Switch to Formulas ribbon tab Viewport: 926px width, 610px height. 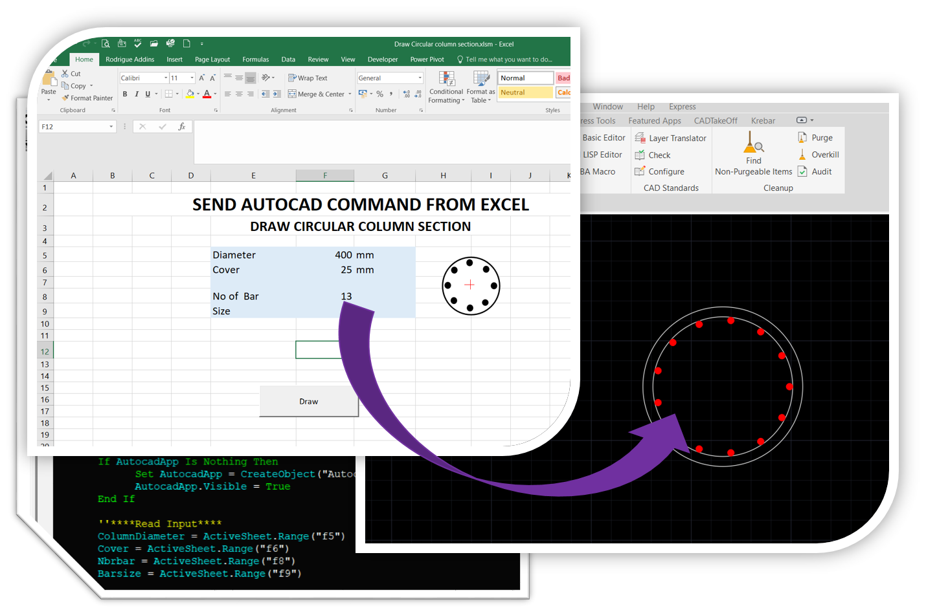[x=256, y=60]
